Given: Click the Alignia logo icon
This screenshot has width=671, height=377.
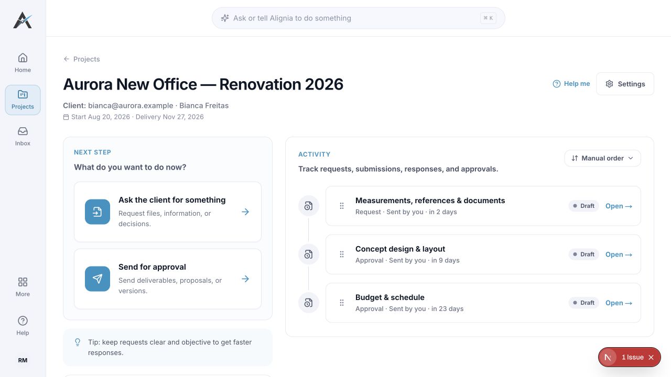Looking at the screenshot, I should tap(23, 20).
